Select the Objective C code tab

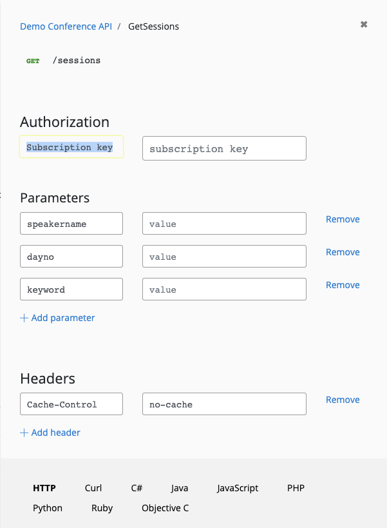click(x=165, y=508)
